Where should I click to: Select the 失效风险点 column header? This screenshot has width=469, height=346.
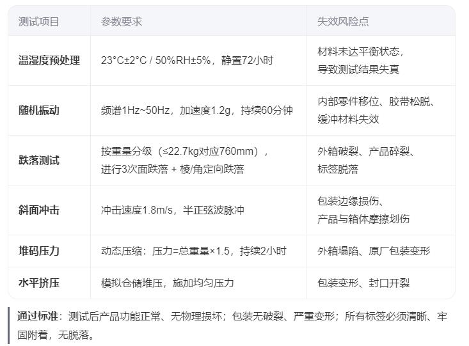click(x=343, y=21)
